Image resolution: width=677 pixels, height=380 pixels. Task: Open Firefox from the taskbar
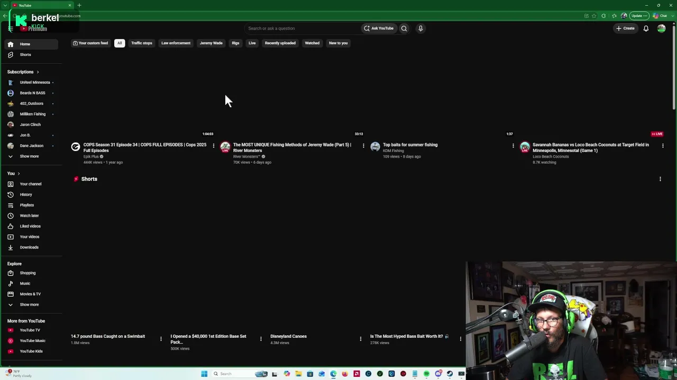(x=345, y=374)
